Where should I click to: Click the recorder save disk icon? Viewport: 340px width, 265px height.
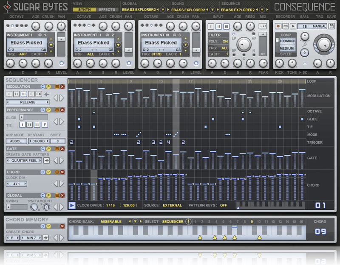pos(331,26)
